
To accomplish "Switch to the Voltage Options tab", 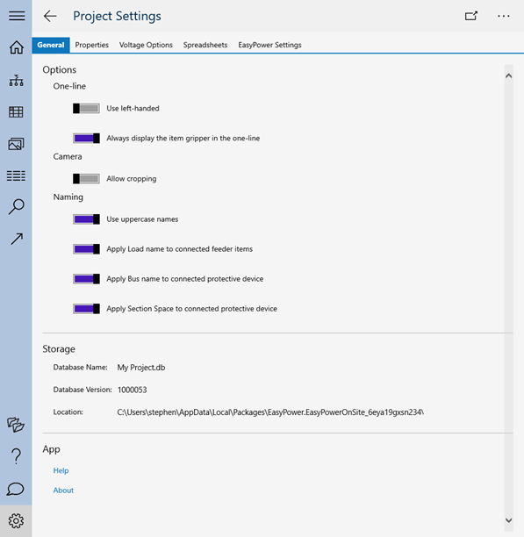I will coord(146,45).
